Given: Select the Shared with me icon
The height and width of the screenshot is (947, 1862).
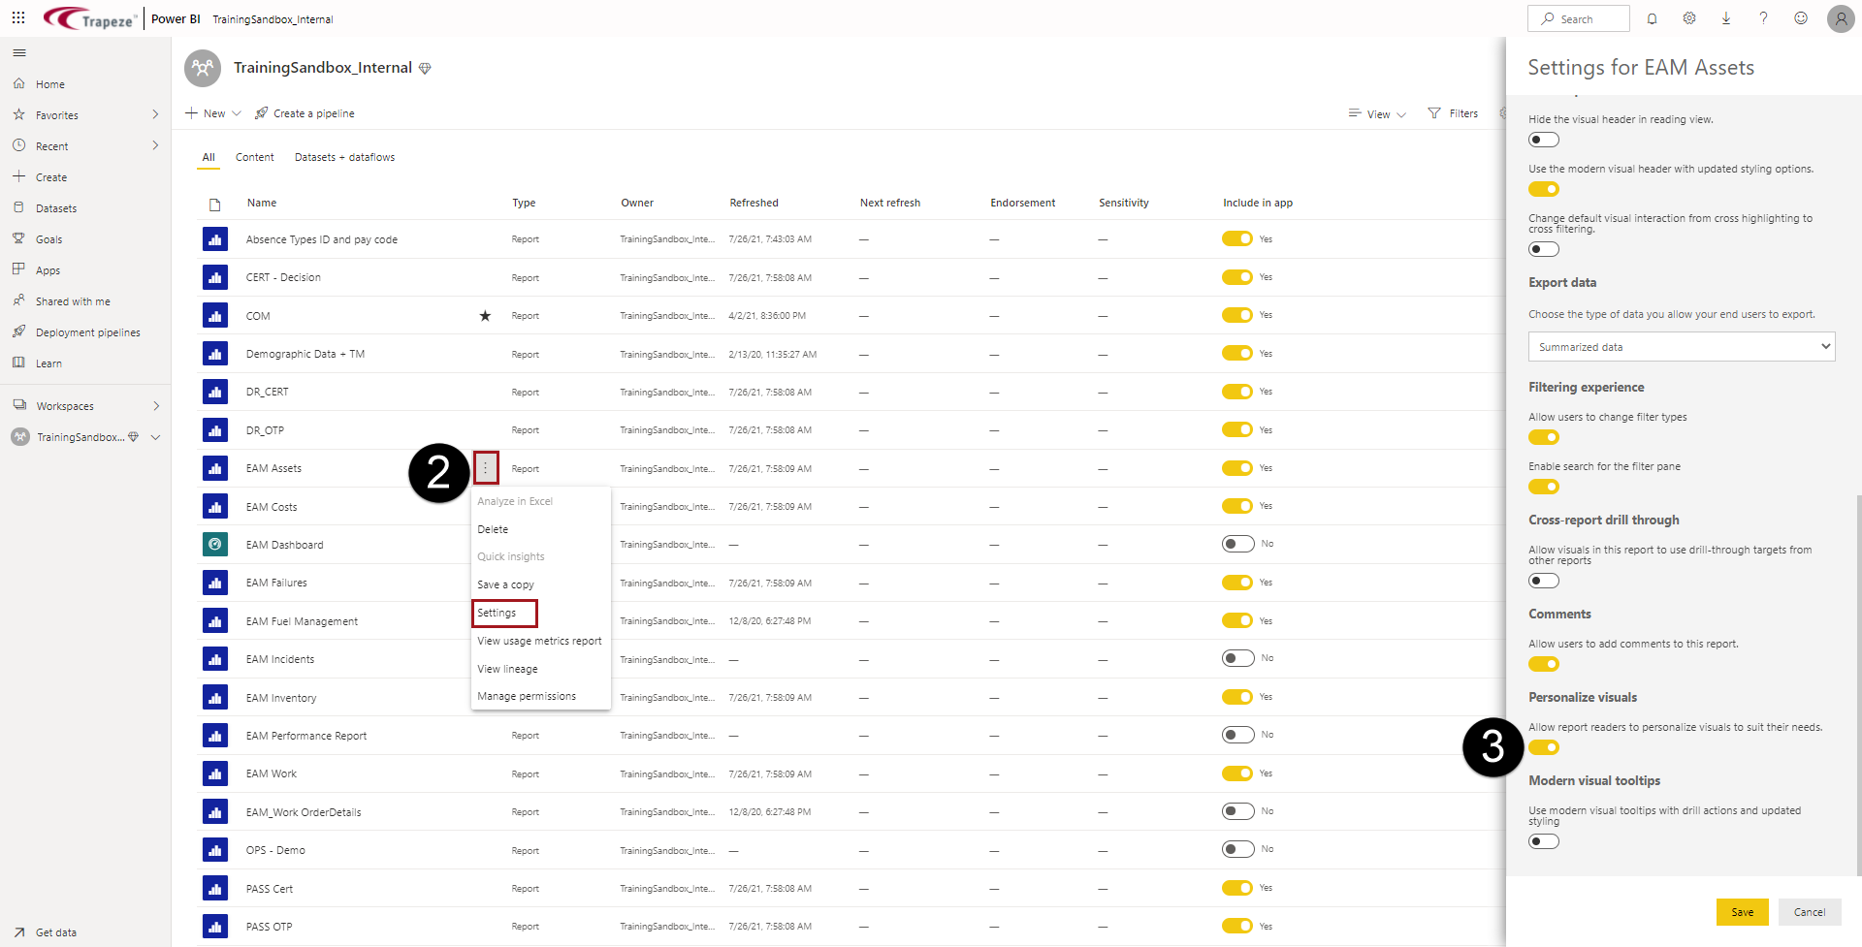Looking at the screenshot, I should click(18, 300).
